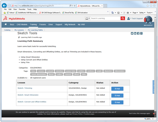Open the Safety dropdown menu
This screenshot has height=122, width=158.
coord(142,13)
